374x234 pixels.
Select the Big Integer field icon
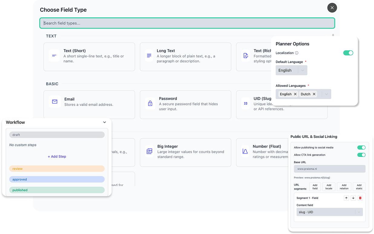point(149,151)
